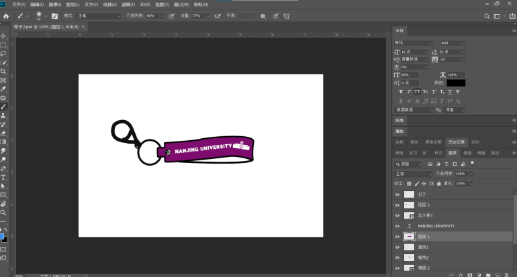Switch to the 通道 tab
Screen dimensions: 517x277
(467, 153)
